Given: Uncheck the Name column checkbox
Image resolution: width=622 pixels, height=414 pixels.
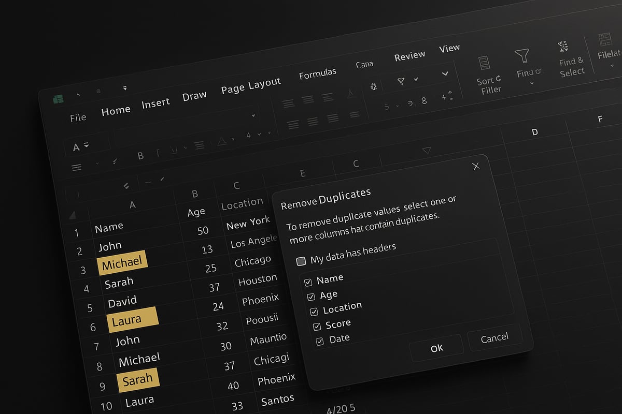Looking at the screenshot, I should [308, 282].
